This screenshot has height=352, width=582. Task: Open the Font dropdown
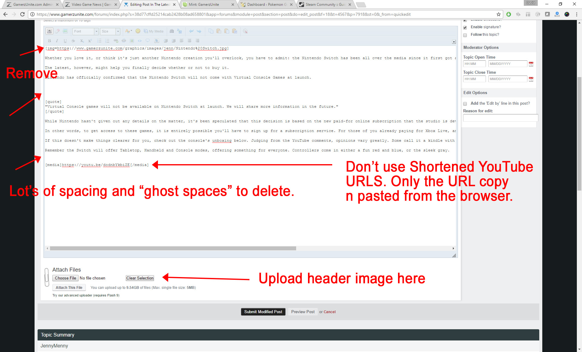(85, 31)
